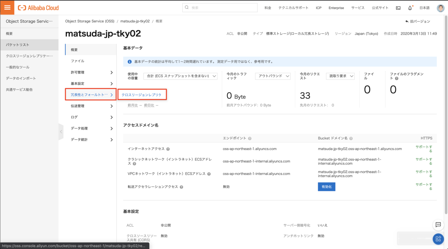Viewport: 448px width, 249px height.
Task: Expand the 許可管理 menu item
Action: click(91, 72)
